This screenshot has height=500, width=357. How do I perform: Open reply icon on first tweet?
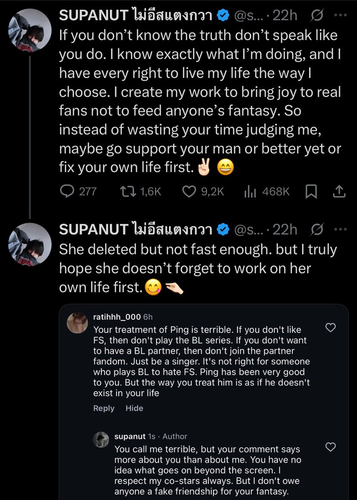coord(67,191)
